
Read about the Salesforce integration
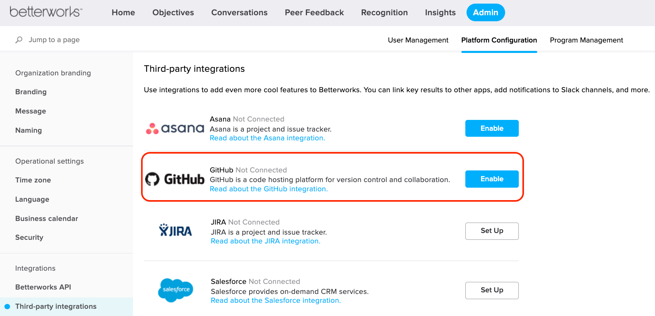coord(276,300)
